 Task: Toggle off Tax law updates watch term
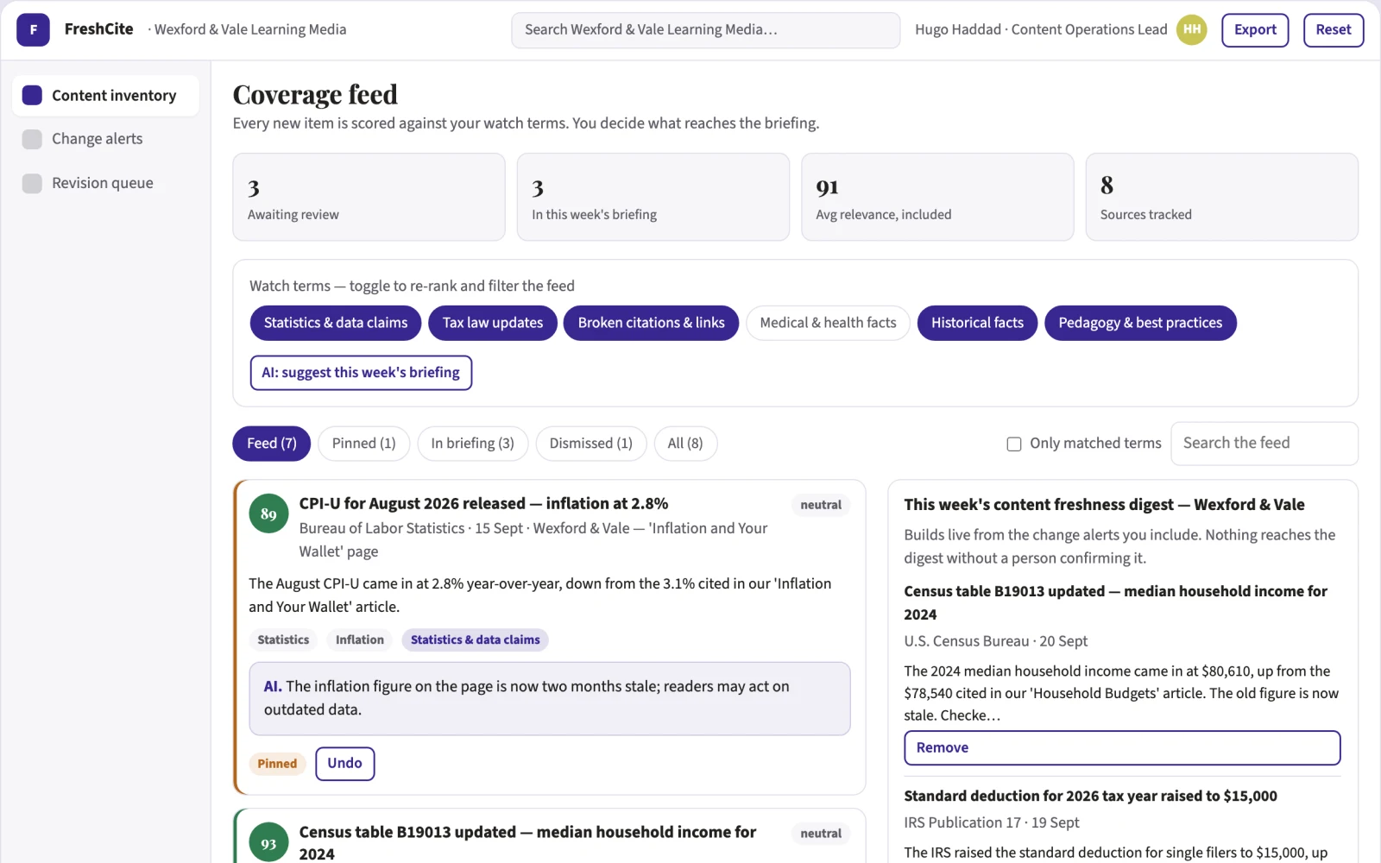(493, 323)
